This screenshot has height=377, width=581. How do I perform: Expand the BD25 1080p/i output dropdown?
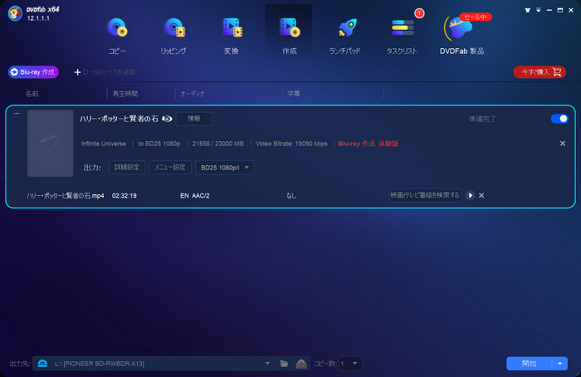(x=225, y=168)
